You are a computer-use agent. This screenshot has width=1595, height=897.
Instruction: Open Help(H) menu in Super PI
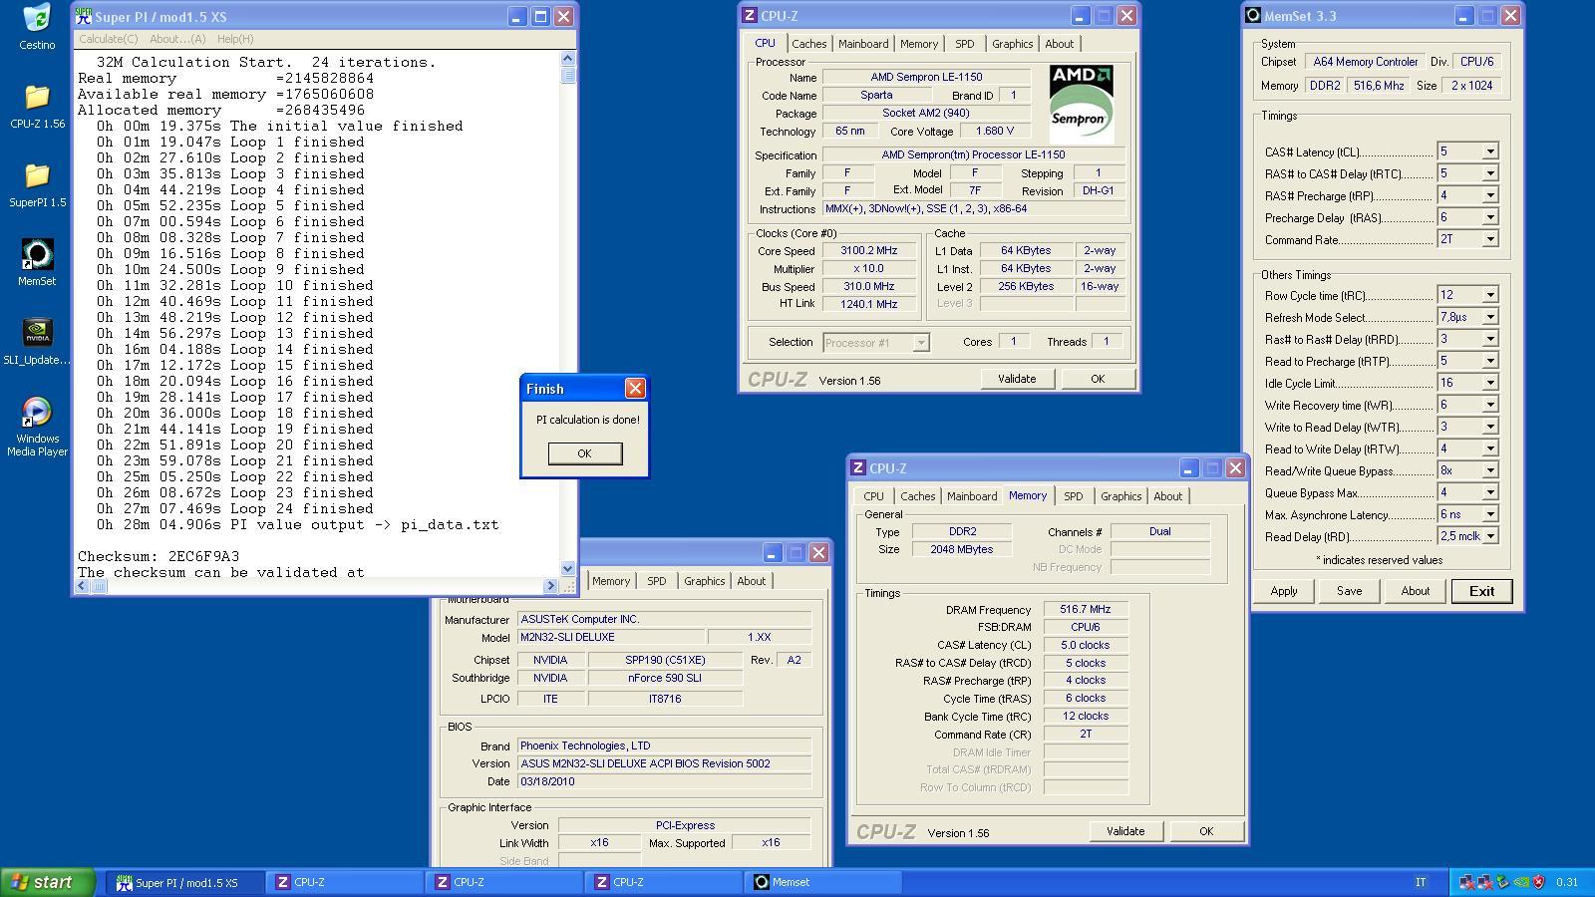[235, 39]
